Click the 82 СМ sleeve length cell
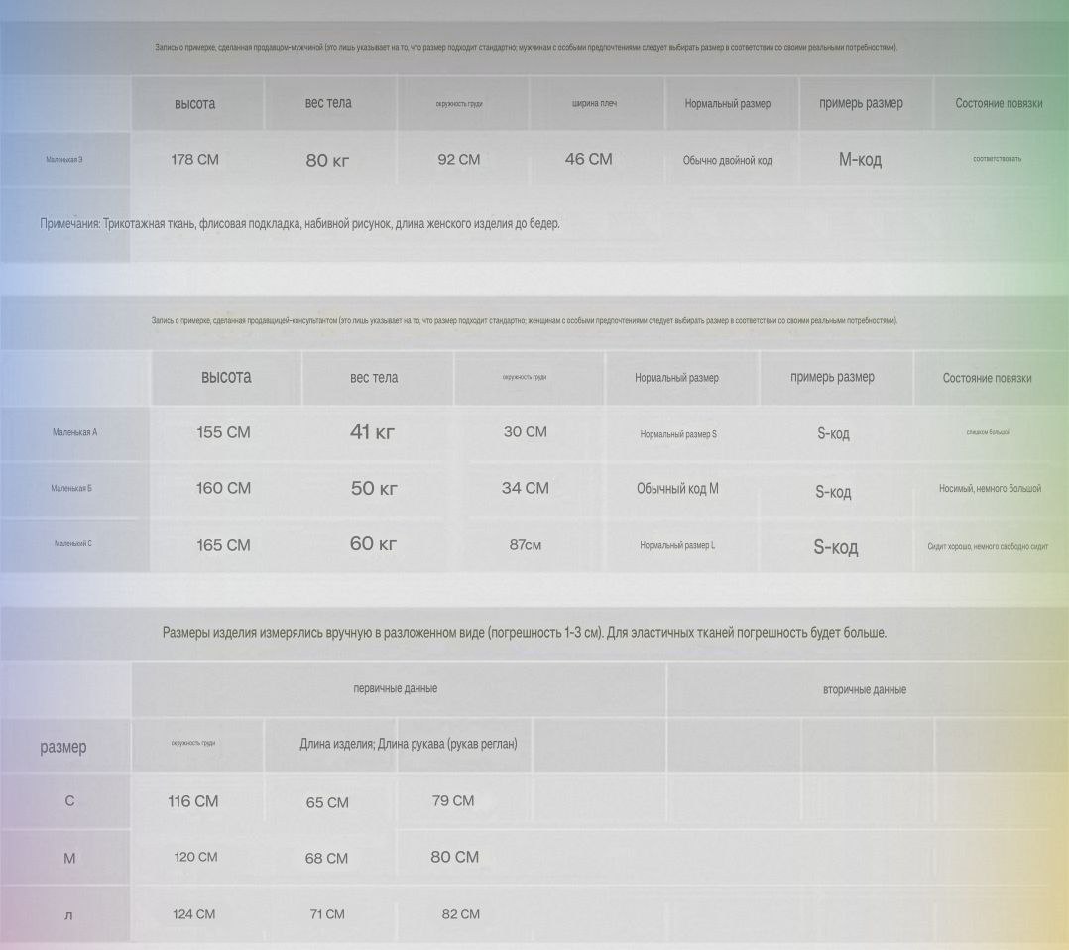Viewport: 1069px width, 950px height. tap(460, 914)
